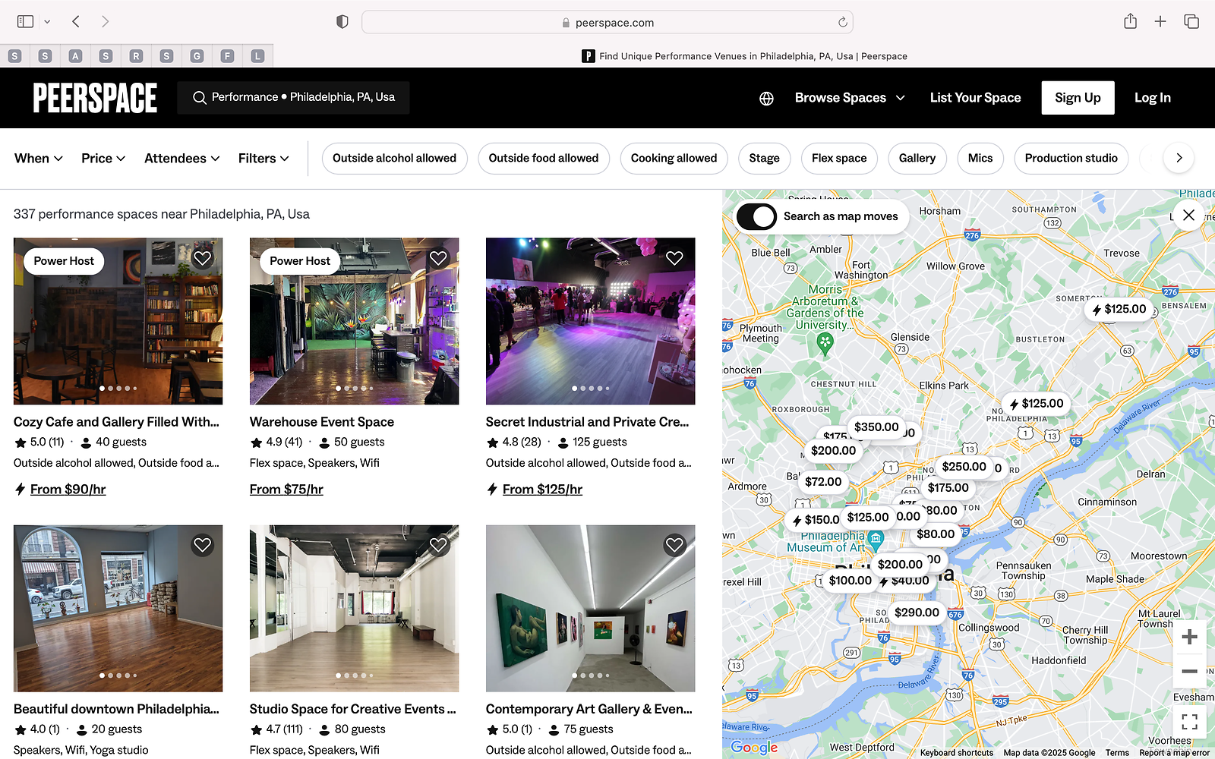The image size is (1215, 759).
Task: Enter fullscreen map view
Action: (1189, 721)
